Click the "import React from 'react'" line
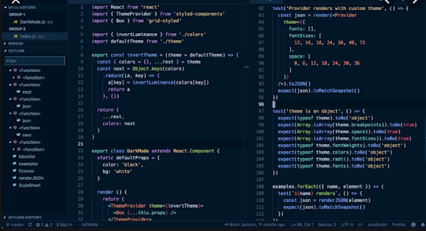The image size is (426, 231). 125,7
